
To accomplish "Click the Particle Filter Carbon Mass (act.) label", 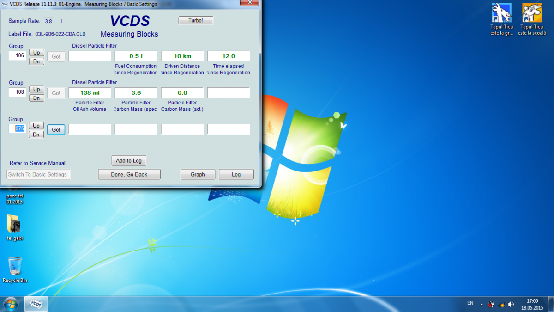I will (x=182, y=106).
